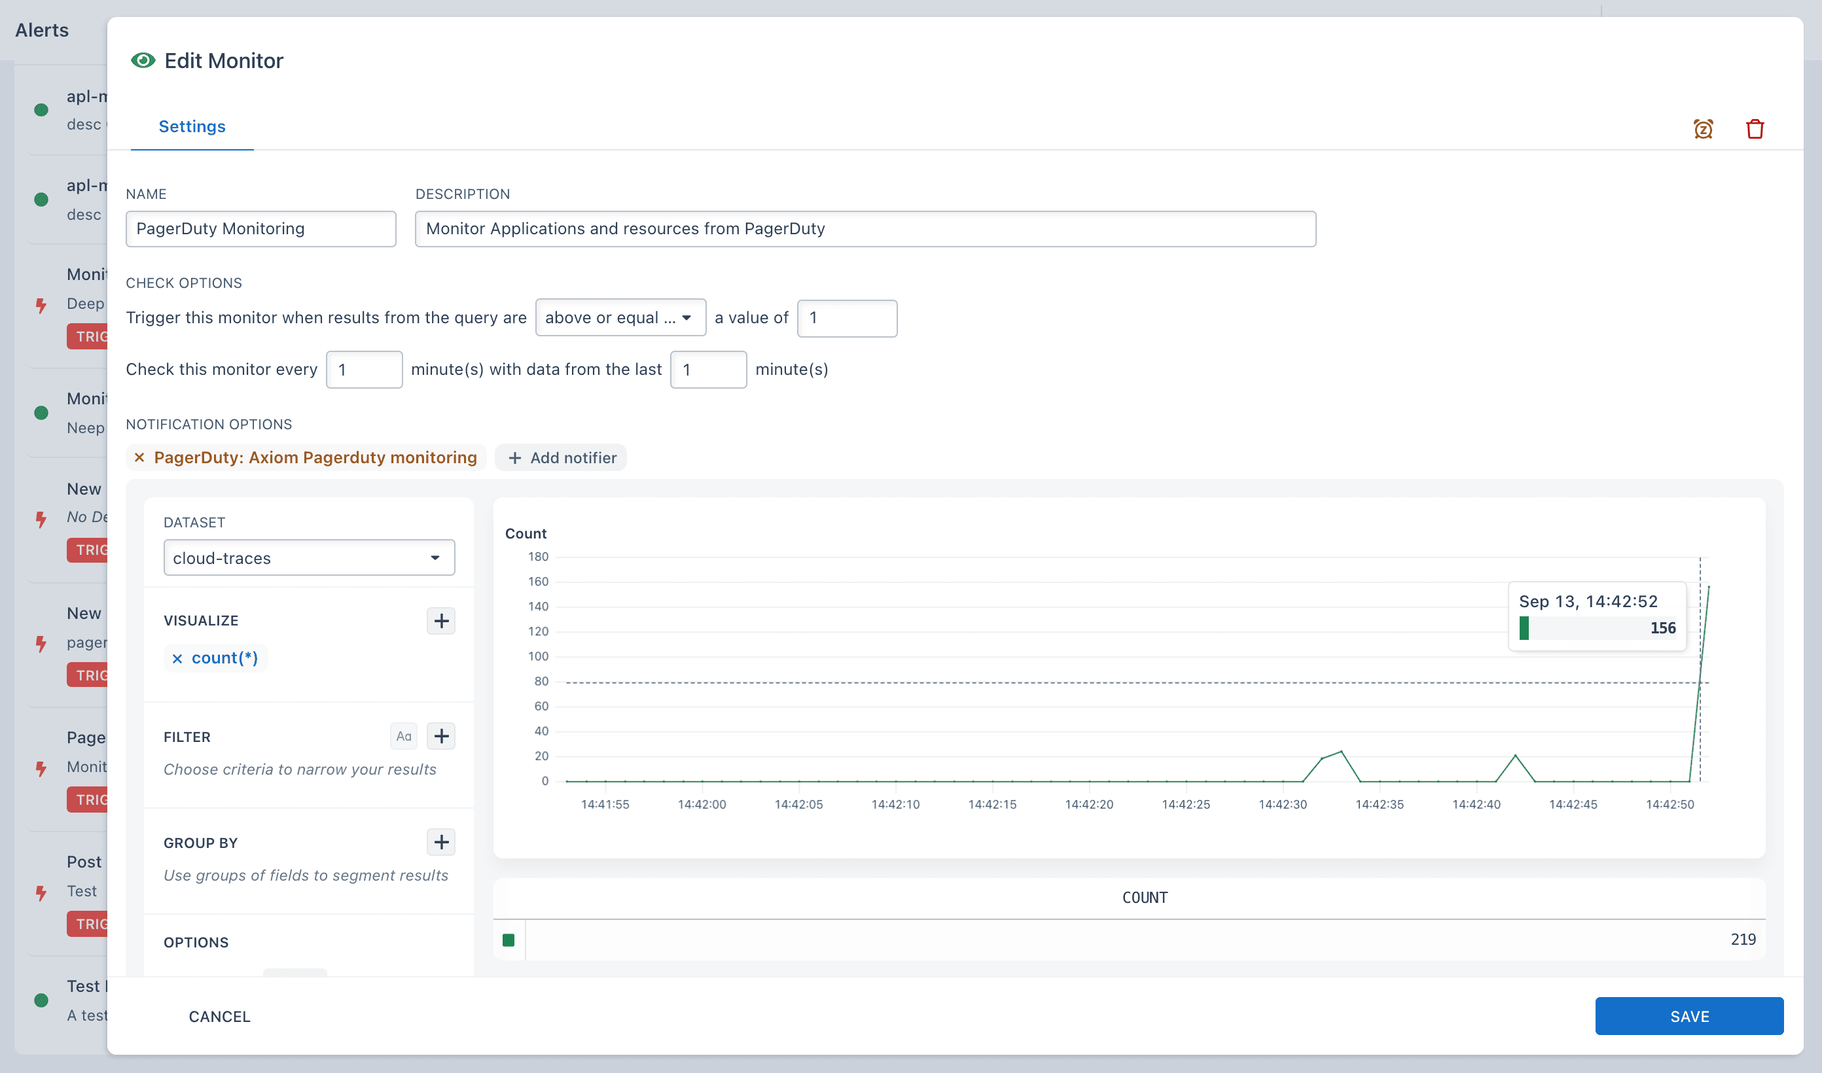The width and height of the screenshot is (1822, 1073).
Task: Add a new visualization with the plus icon
Action: click(440, 620)
